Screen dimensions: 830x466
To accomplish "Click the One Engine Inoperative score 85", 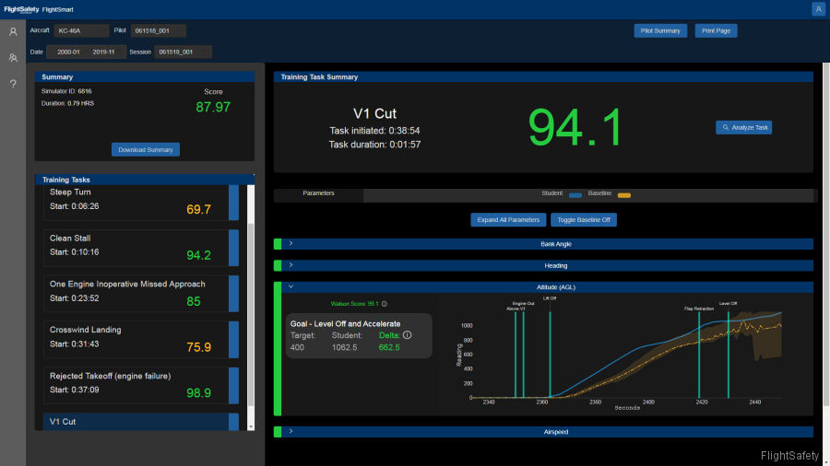I will click(x=194, y=301).
